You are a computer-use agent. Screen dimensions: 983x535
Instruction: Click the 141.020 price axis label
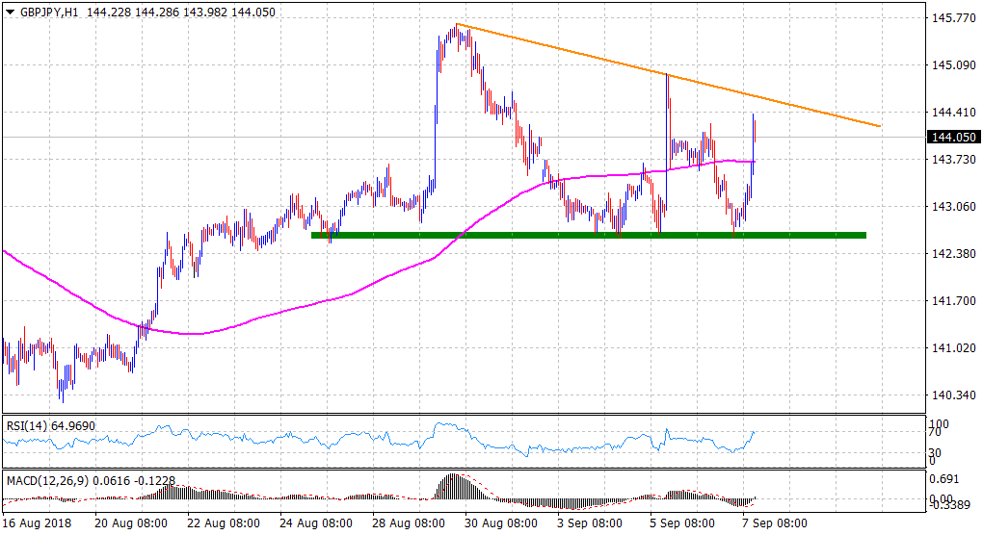(951, 348)
